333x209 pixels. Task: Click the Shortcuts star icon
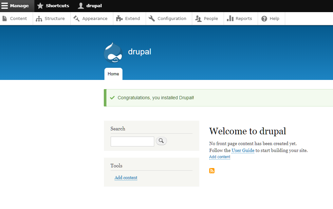tap(40, 6)
